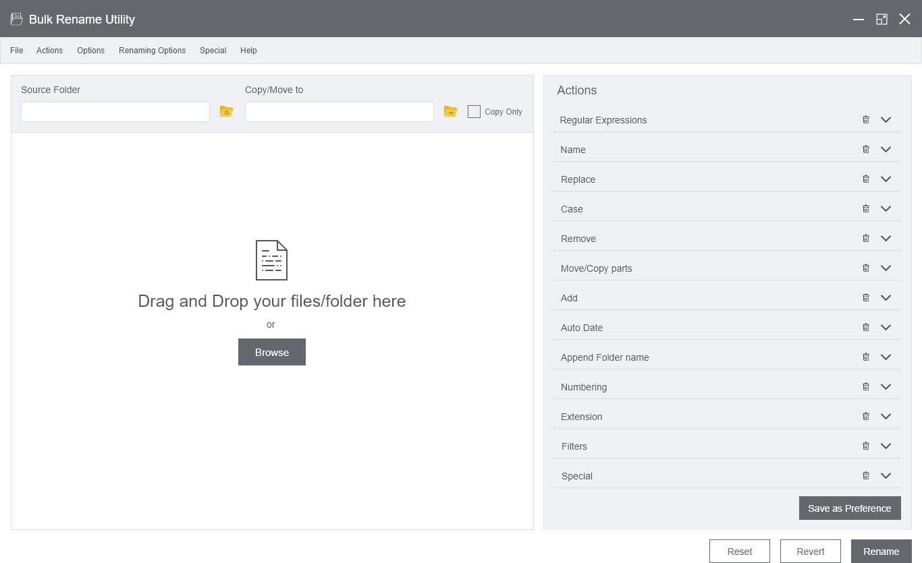Click the Numbering label

pyautogui.click(x=584, y=387)
